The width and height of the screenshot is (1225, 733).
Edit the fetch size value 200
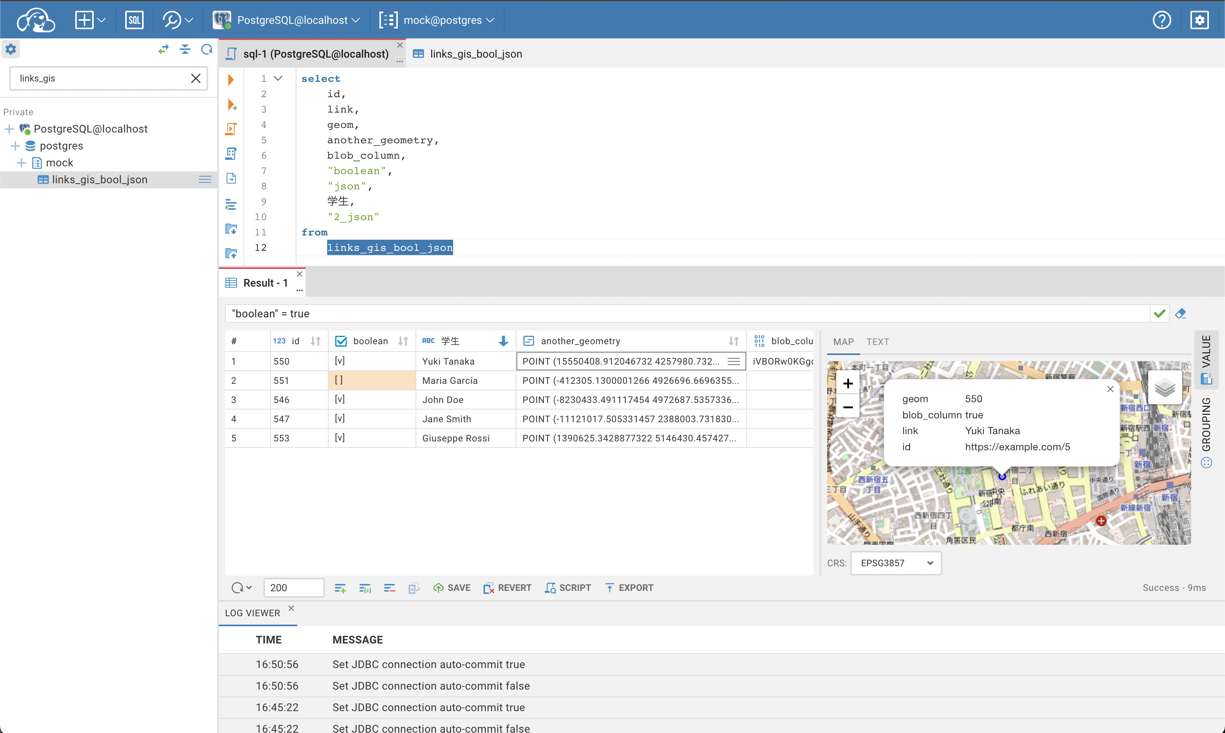[x=293, y=587]
